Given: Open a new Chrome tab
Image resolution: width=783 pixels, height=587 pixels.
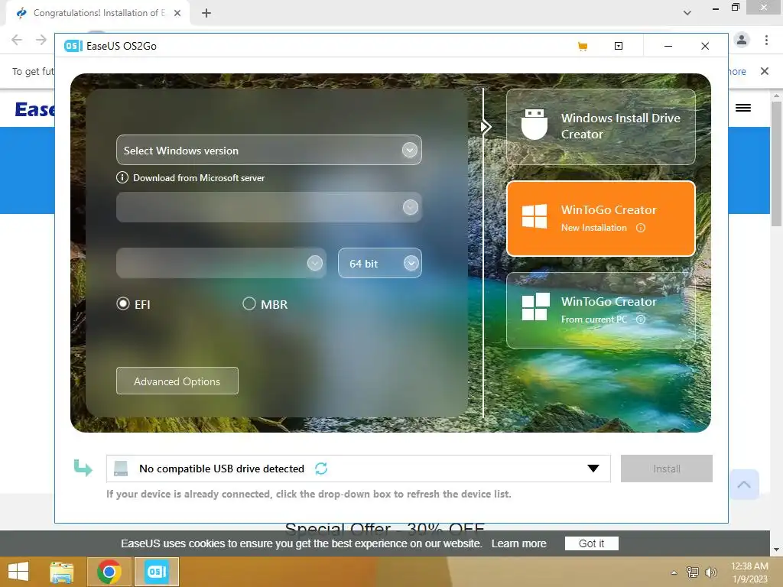Looking at the screenshot, I should (206, 13).
